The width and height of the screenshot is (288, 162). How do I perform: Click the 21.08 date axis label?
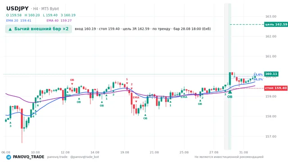[x=154, y=152]
